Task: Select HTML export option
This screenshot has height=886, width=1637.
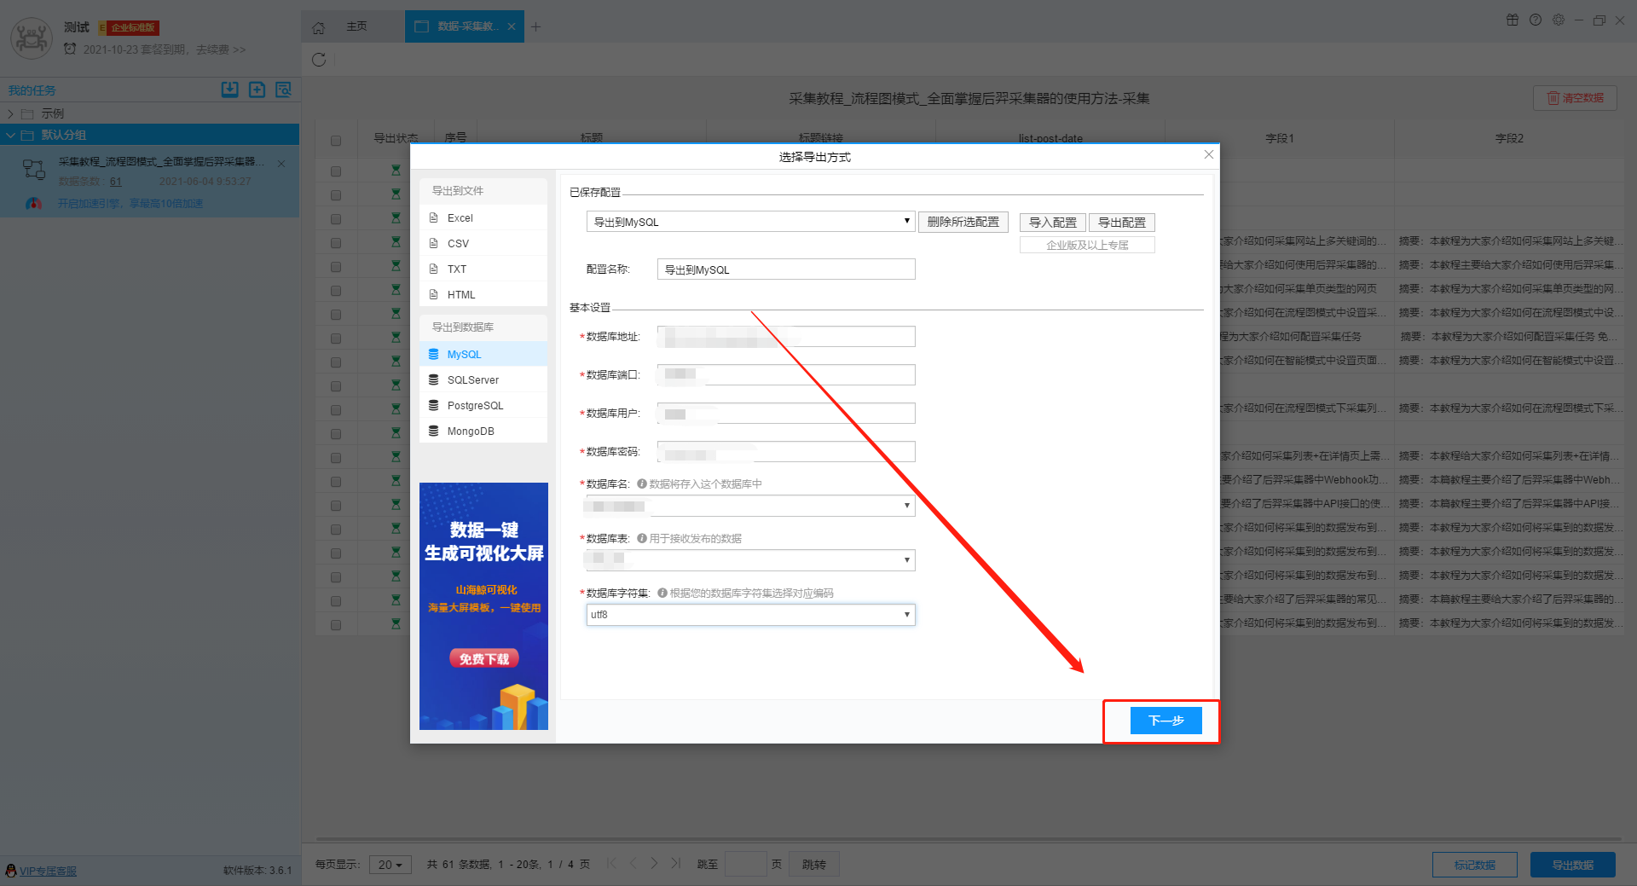Action: point(483,295)
